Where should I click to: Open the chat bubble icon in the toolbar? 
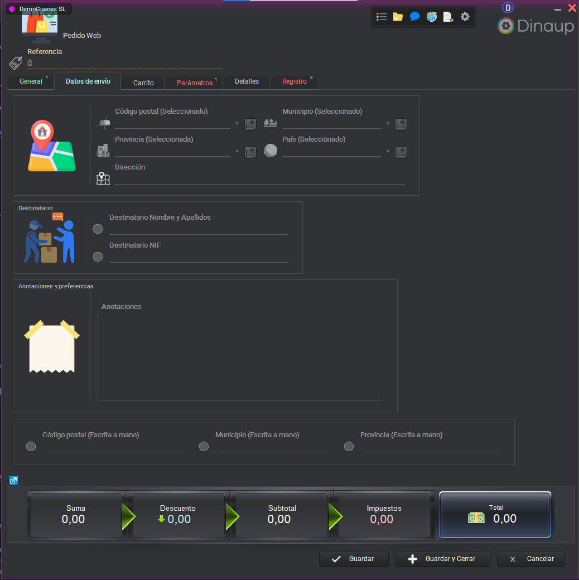coord(414,17)
